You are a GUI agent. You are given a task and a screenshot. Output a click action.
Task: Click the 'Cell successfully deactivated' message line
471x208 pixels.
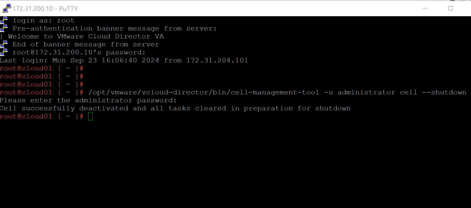(175, 108)
